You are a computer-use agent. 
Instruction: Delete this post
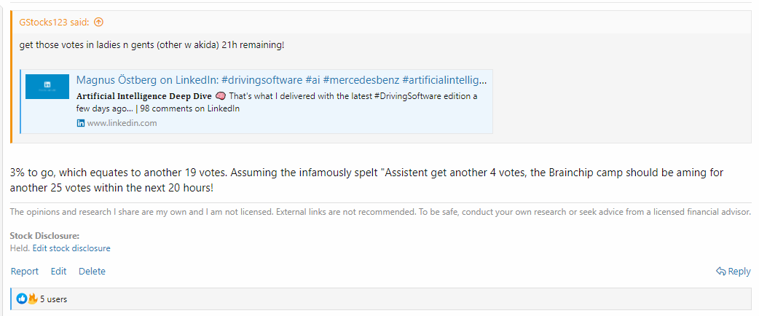(92, 272)
